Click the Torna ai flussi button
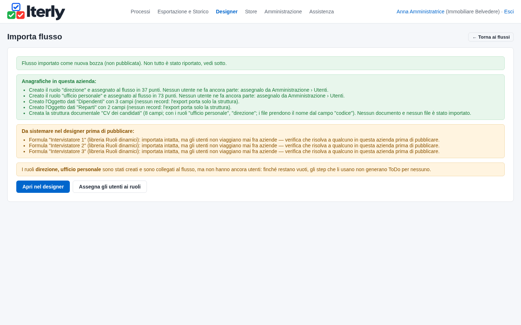 tap(491, 37)
